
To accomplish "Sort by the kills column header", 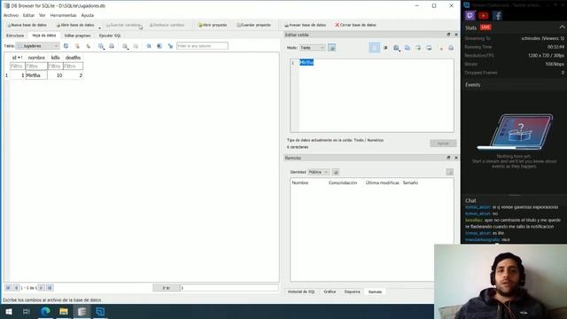I will [55, 58].
